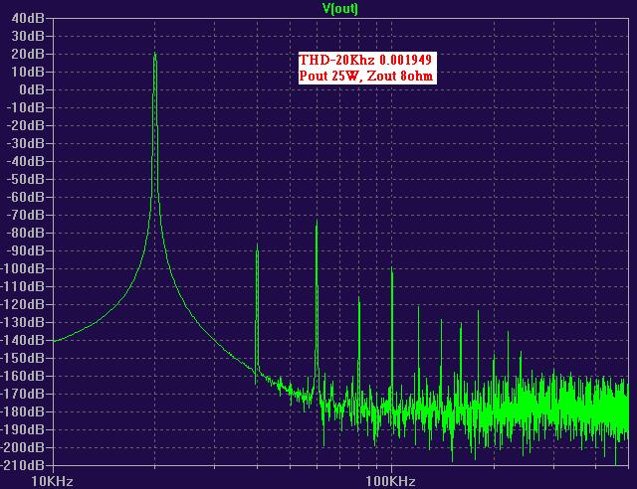This screenshot has height=489, width=637.
Task: Click the -180dB axis label
Action: coord(23,411)
